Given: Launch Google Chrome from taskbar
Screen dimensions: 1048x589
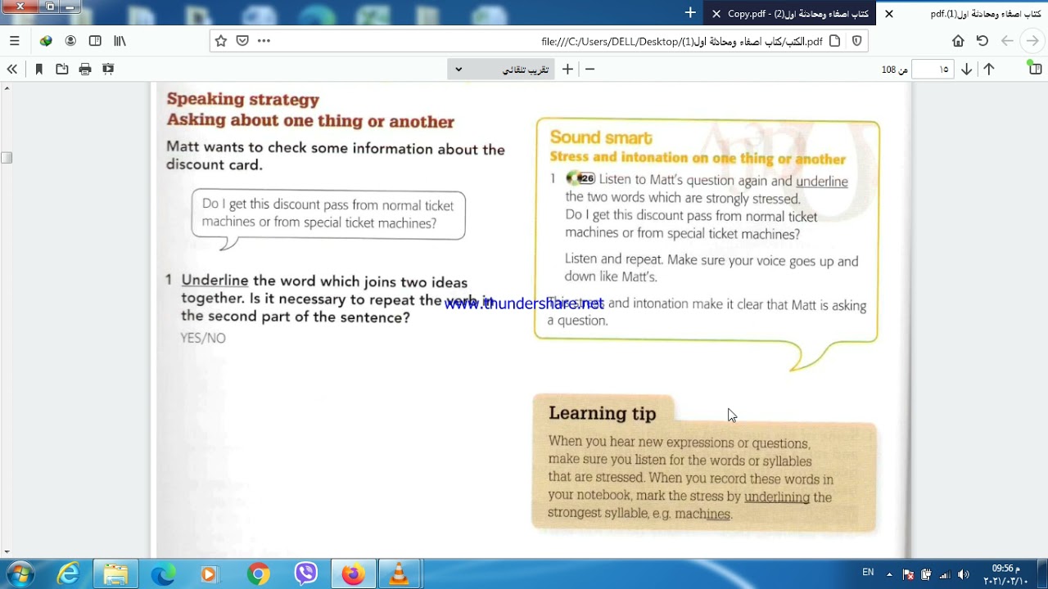Looking at the screenshot, I should pyautogui.click(x=258, y=574).
